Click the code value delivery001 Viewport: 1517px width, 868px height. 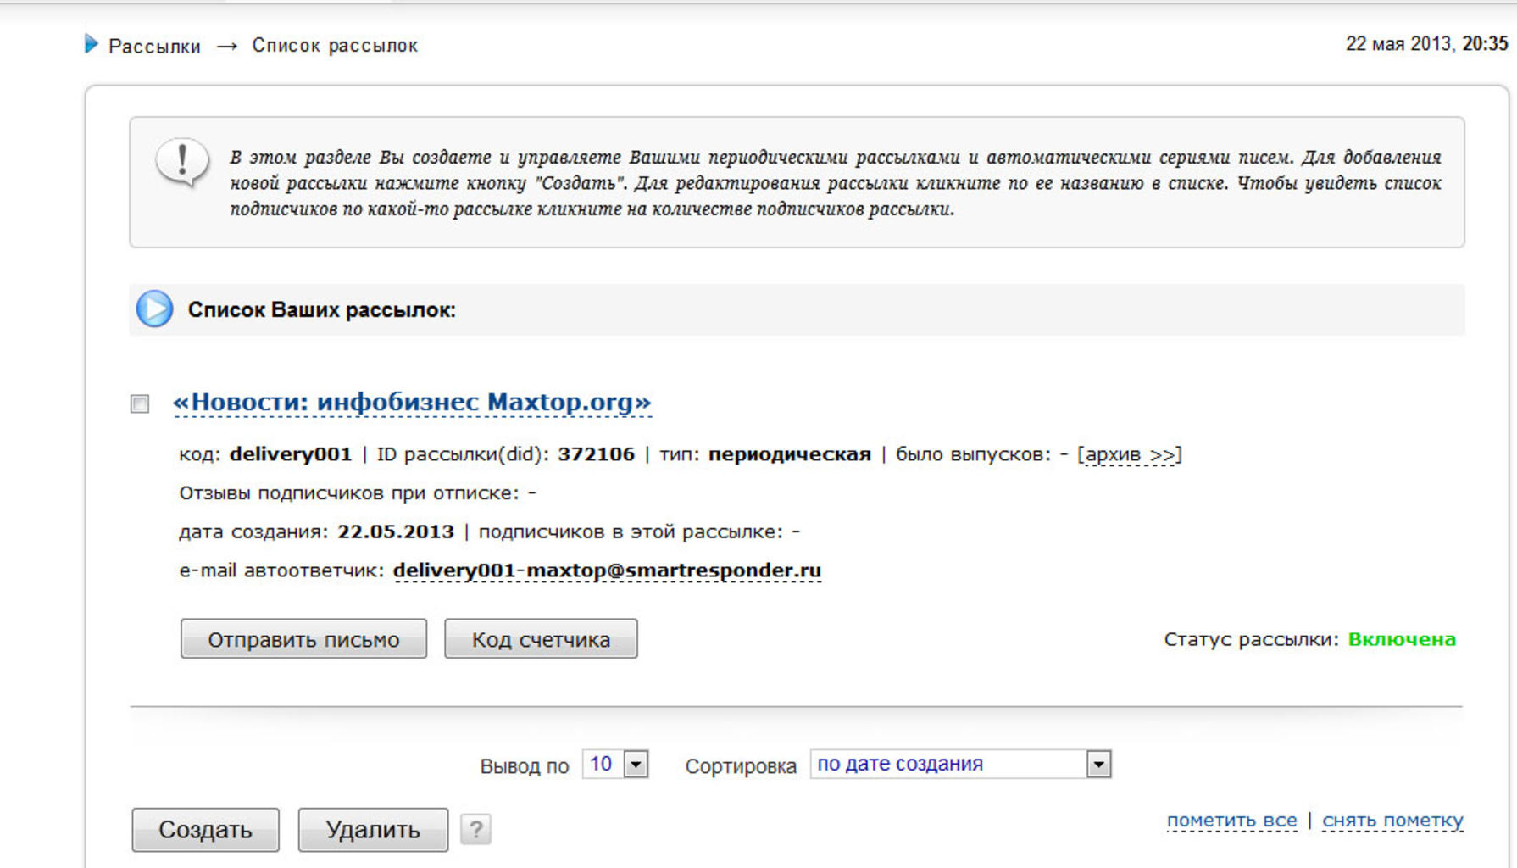click(291, 454)
